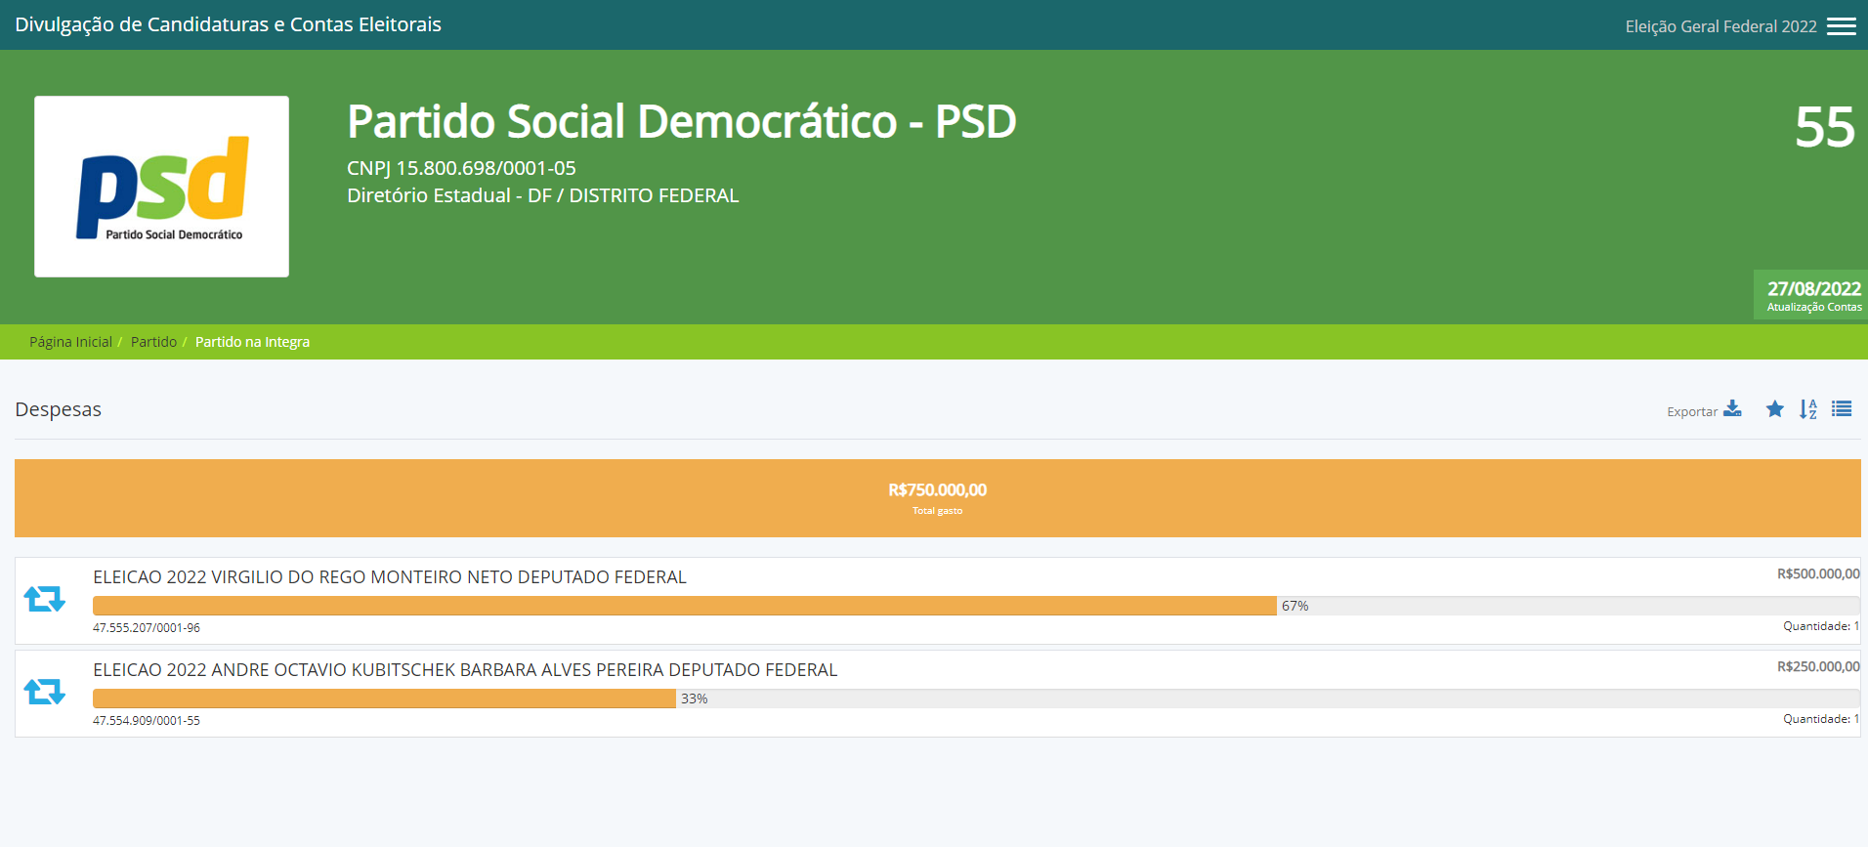Click the 27/08/2022 Atualização Contas badge
This screenshot has height=847, width=1868.
(1812, 295)
